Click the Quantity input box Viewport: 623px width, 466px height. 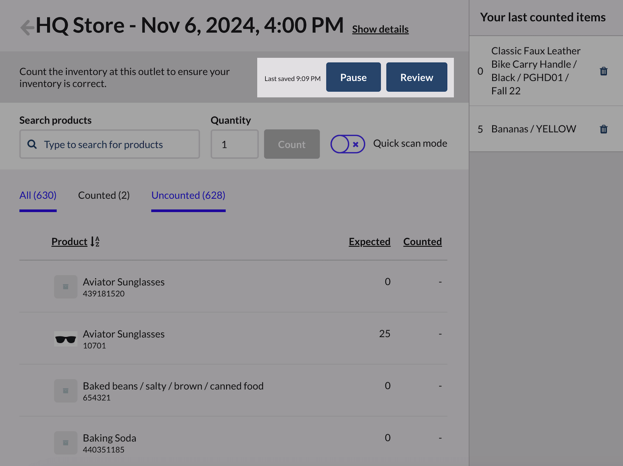click(235, 144)
